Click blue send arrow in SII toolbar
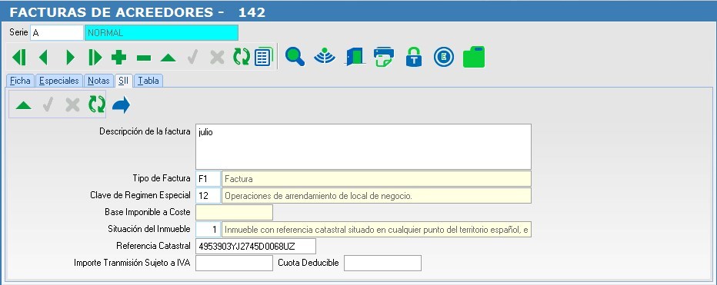The width and height of the screenshot is (717, 285). pyautogui.click(x=122, y=105)
